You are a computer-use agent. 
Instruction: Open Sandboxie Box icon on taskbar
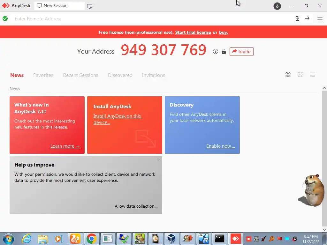point(140,239)
